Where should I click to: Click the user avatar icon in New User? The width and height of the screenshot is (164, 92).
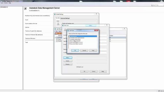65,30
